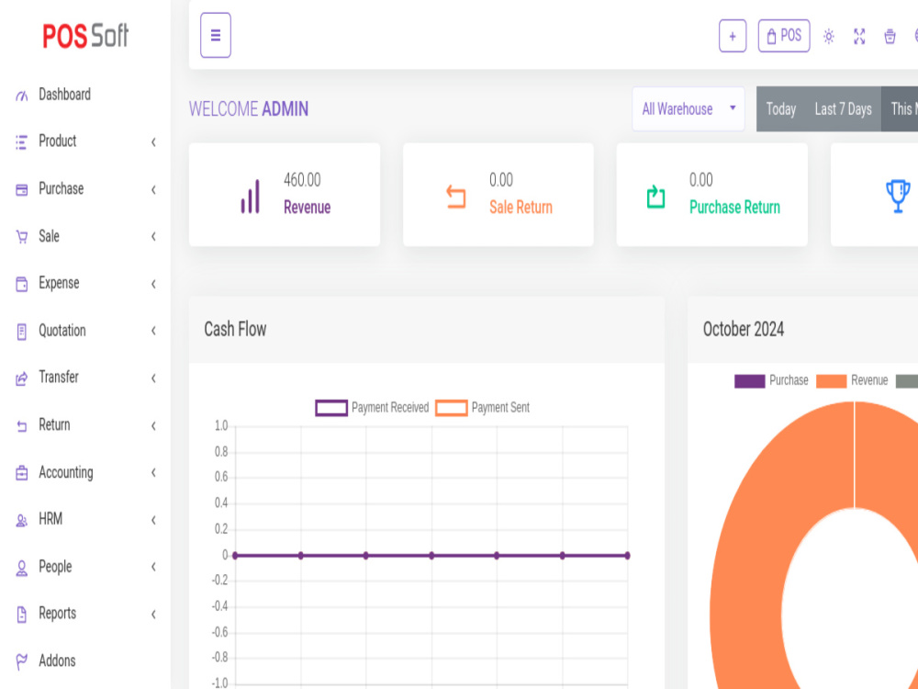The height and width of the screenshot is (689, 918).
Task: Open the Addons menu label
Action: 57,661
